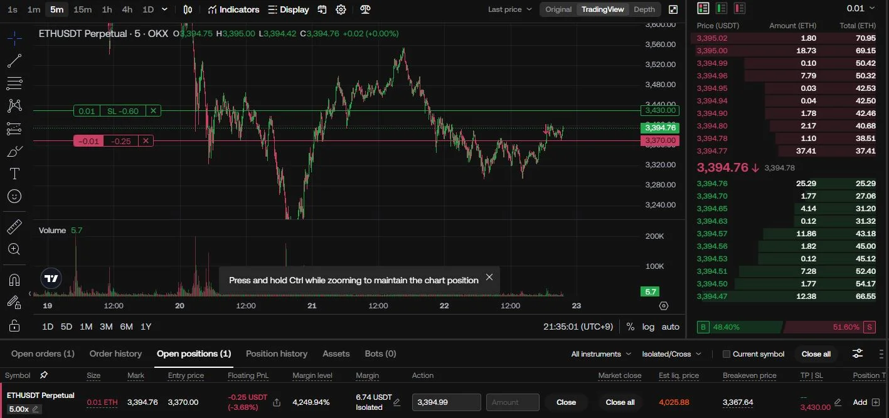
Task: Open the Order history tab
Action: tap(115, 353)
